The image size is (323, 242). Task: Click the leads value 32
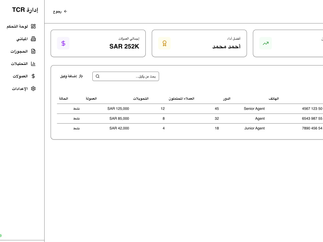coord(217,118)
